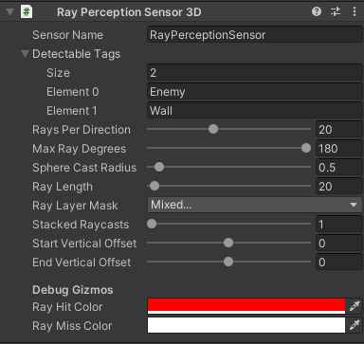The width and height of the screenshot is (364, 344).
Task: Collapse the Ray Perception Sensor 3D component
Action: click(10, 12)
